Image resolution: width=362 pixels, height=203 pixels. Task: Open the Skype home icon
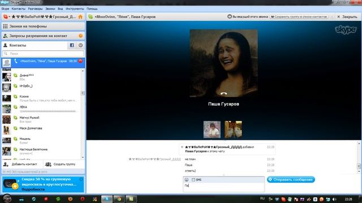pyautogui.click(x=80, y=17)
